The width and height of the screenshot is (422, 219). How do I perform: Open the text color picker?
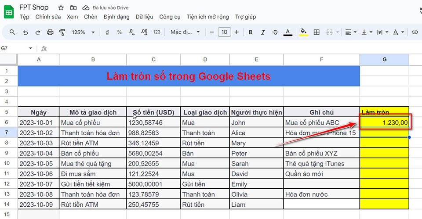click(287, 32)
